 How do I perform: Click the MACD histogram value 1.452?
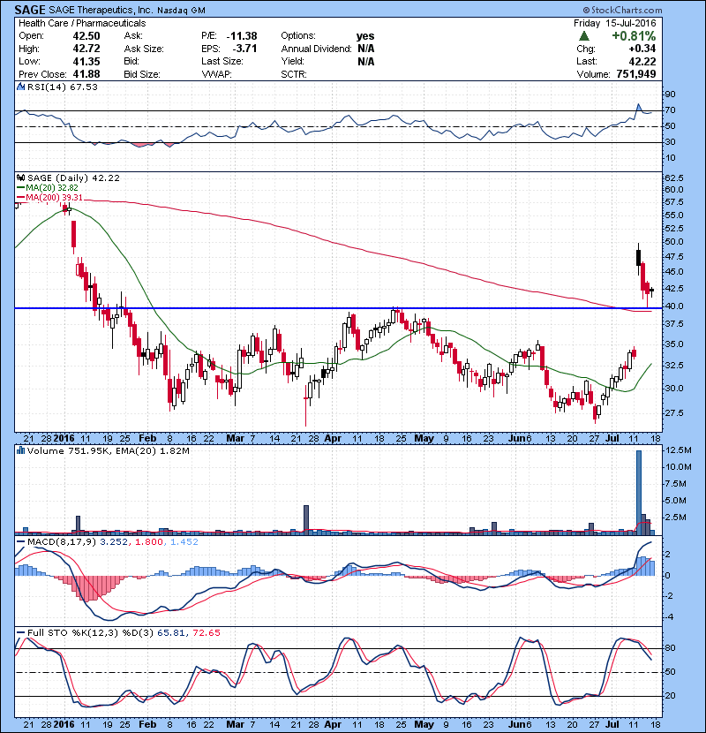[x=184, y=542]
